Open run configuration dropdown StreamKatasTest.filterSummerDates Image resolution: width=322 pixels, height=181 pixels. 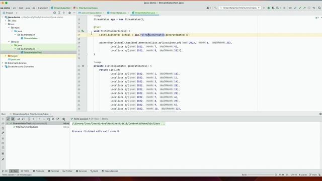point(239,8)
